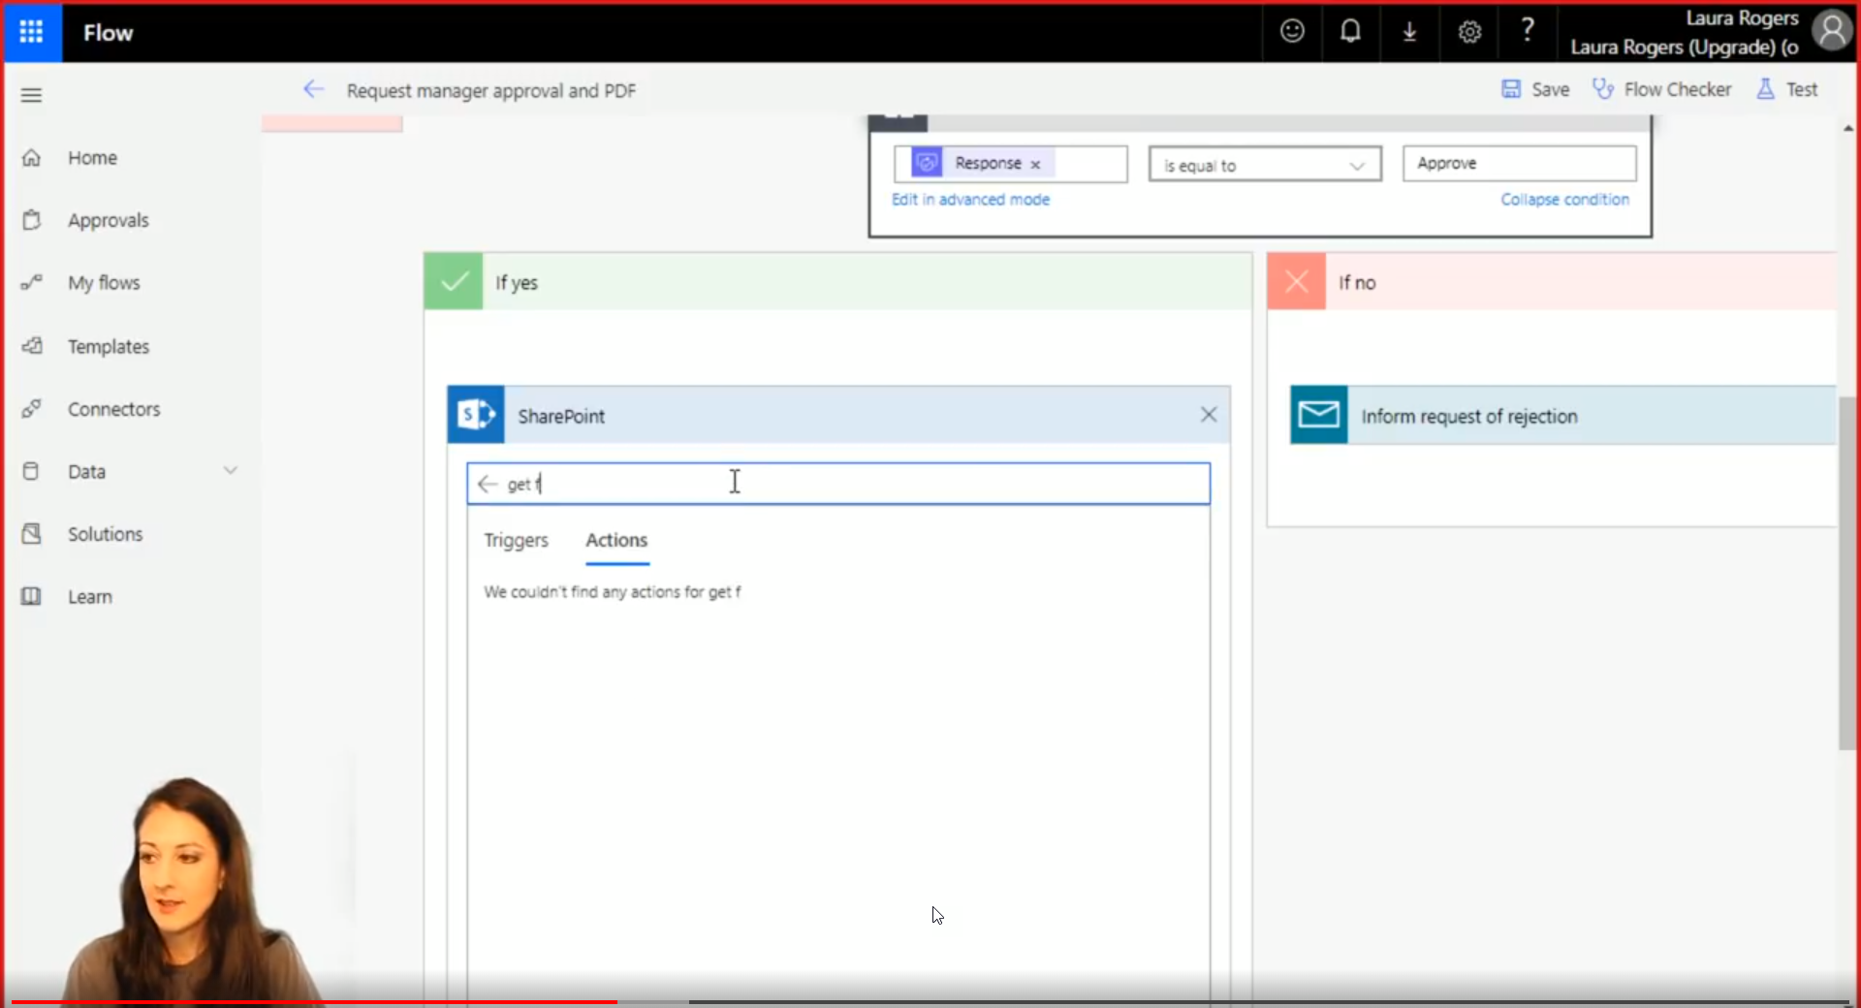Select the Actions tab
Viewport: 1861px width, 1008px height.
click(x=615, y=541)
